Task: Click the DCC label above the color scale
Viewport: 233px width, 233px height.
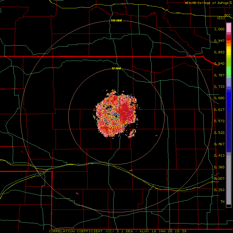Action: tap(228, 16)
